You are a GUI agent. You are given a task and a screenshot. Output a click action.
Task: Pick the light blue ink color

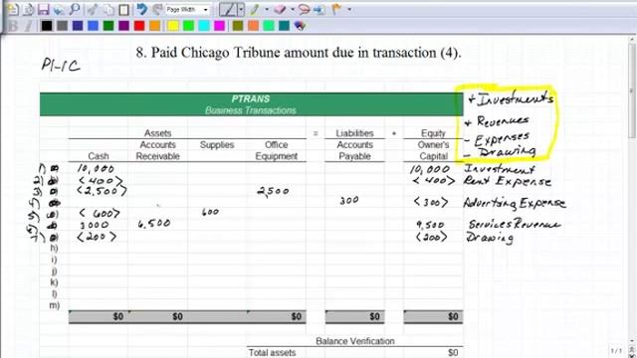click(x=93, y=26)
